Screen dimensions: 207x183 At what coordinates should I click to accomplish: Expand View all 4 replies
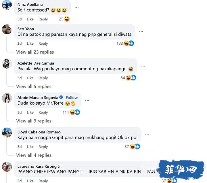[34, 155]
